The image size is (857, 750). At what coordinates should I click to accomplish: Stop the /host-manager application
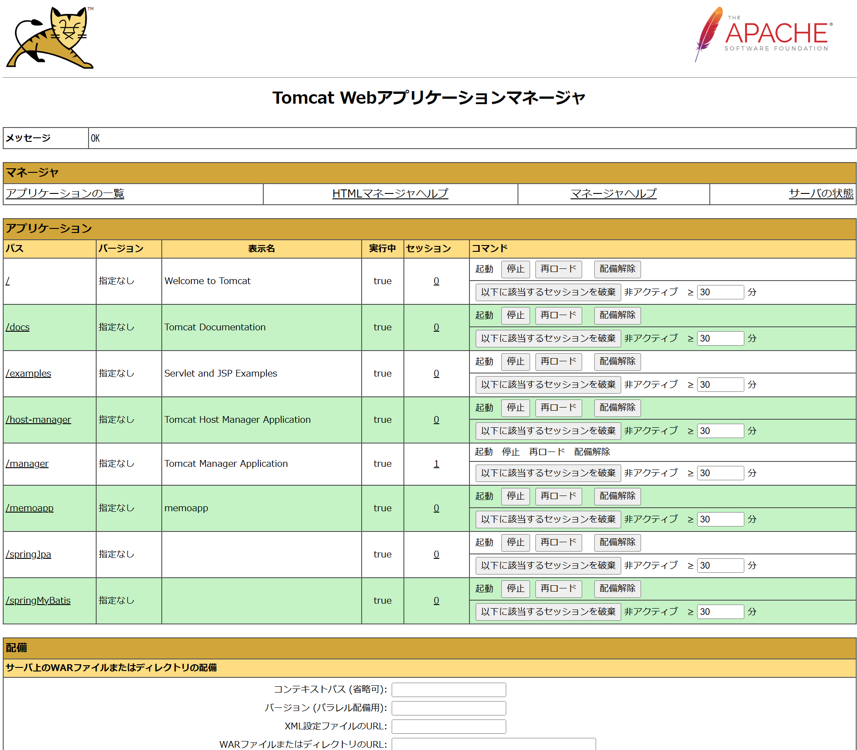pos(515,408)
